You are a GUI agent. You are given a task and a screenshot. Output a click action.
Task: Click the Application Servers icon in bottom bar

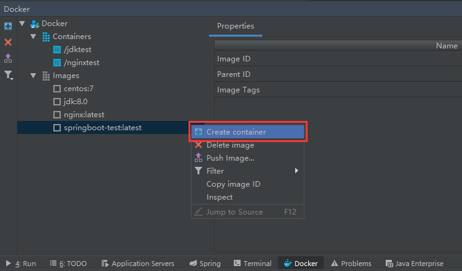(x=105, y=264)
